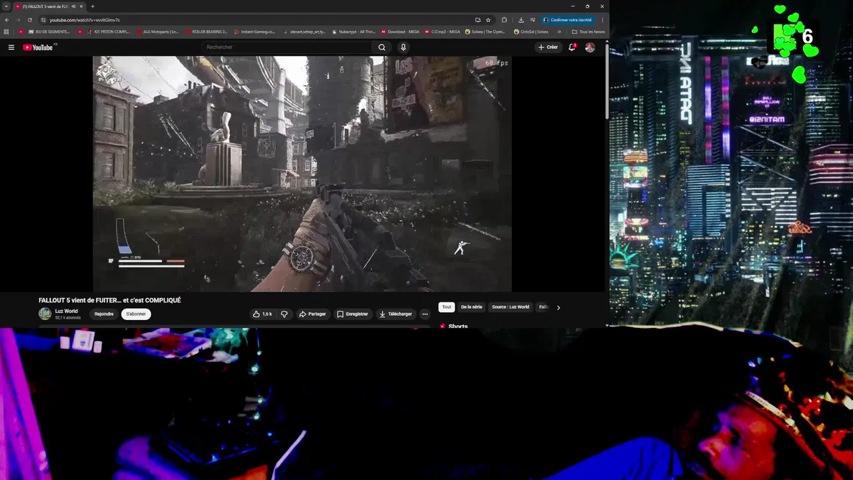This screenshot has height=480, width=853.
Task: Open the three-dot more actions menu under the video
Action: pos(425,314)
